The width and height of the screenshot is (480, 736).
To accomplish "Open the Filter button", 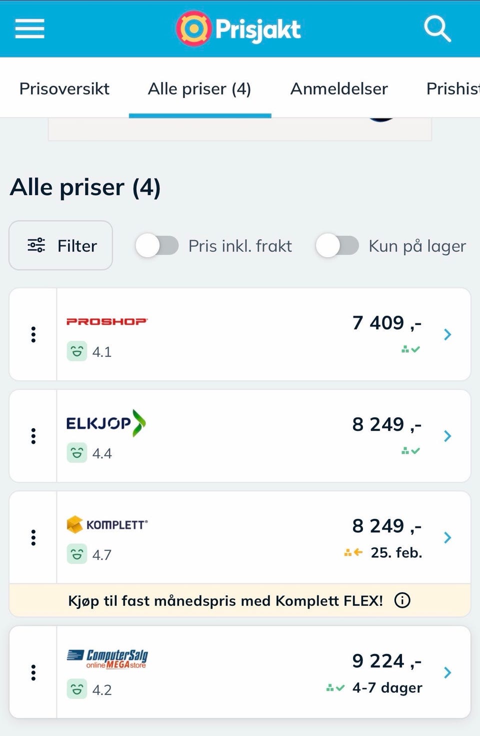I will point(61,246).
